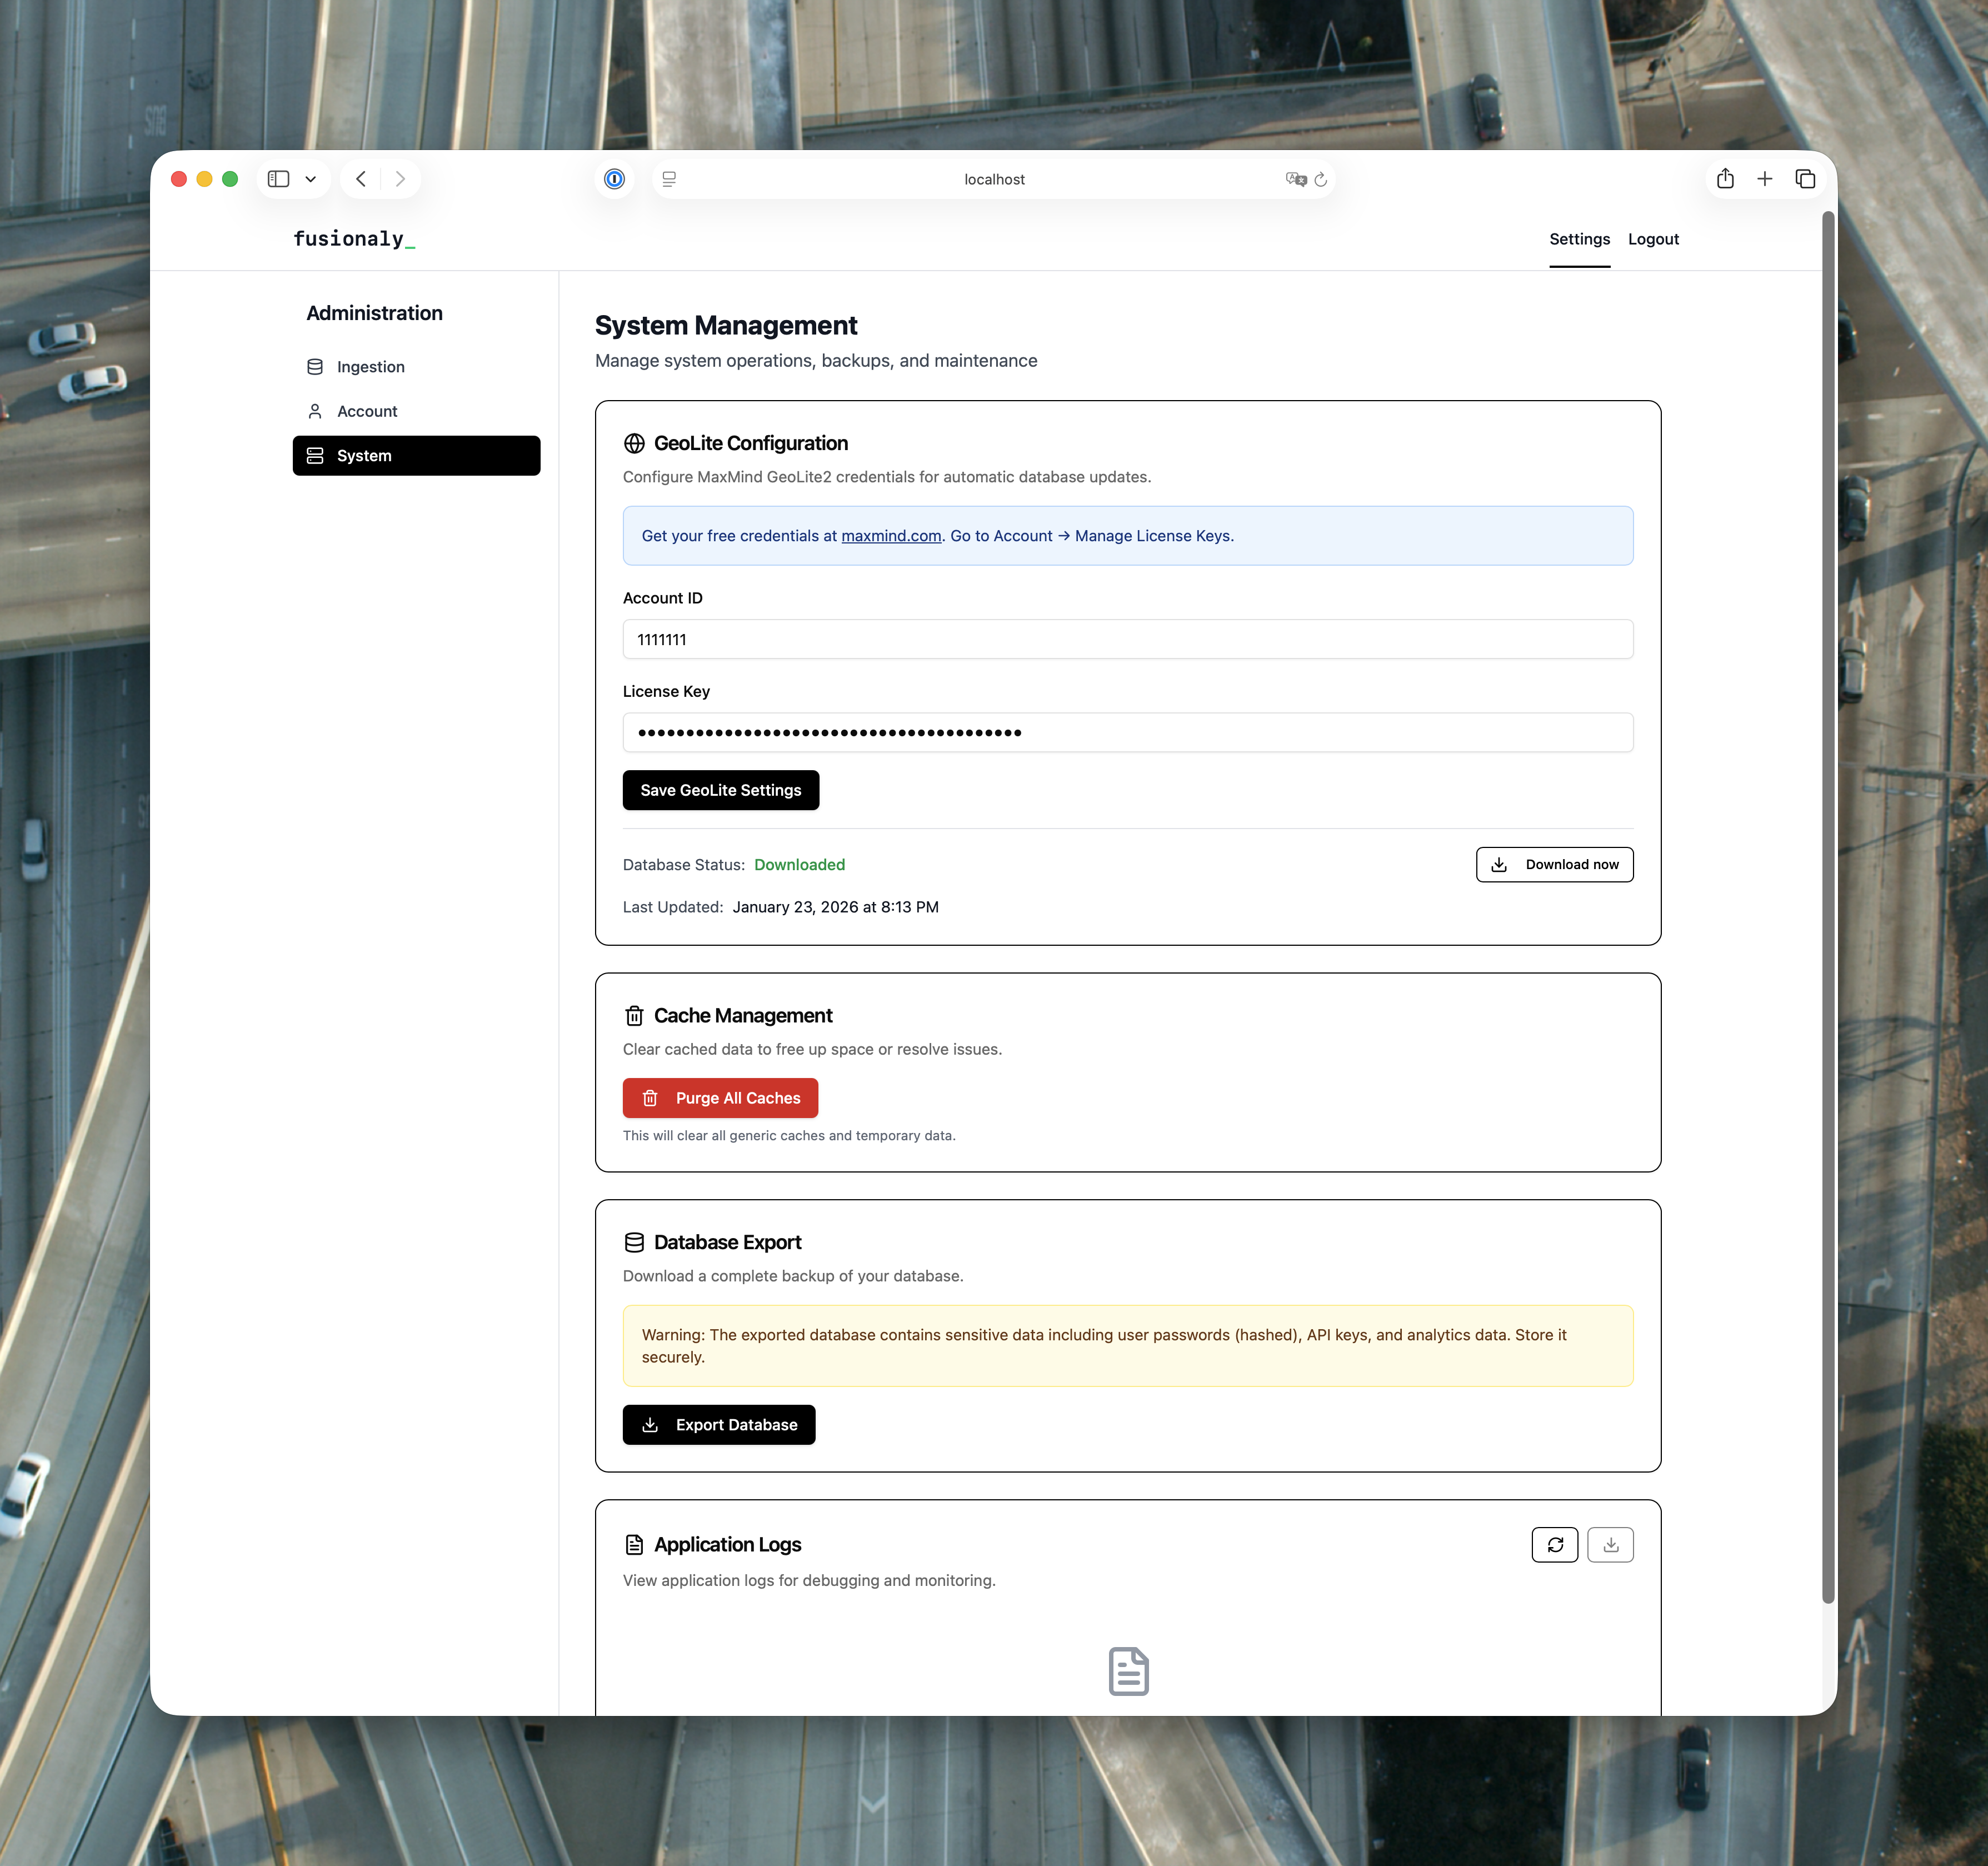Open the sidebar layout dropdown chevron
The height and width of the screenshot is (1866, 1988).
pyautogui.click(x=310, y=179)
